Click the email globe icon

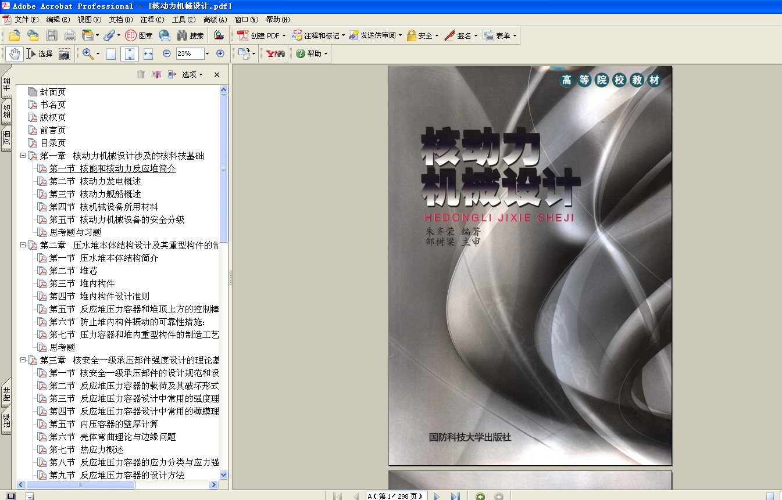tap(165, 35)
